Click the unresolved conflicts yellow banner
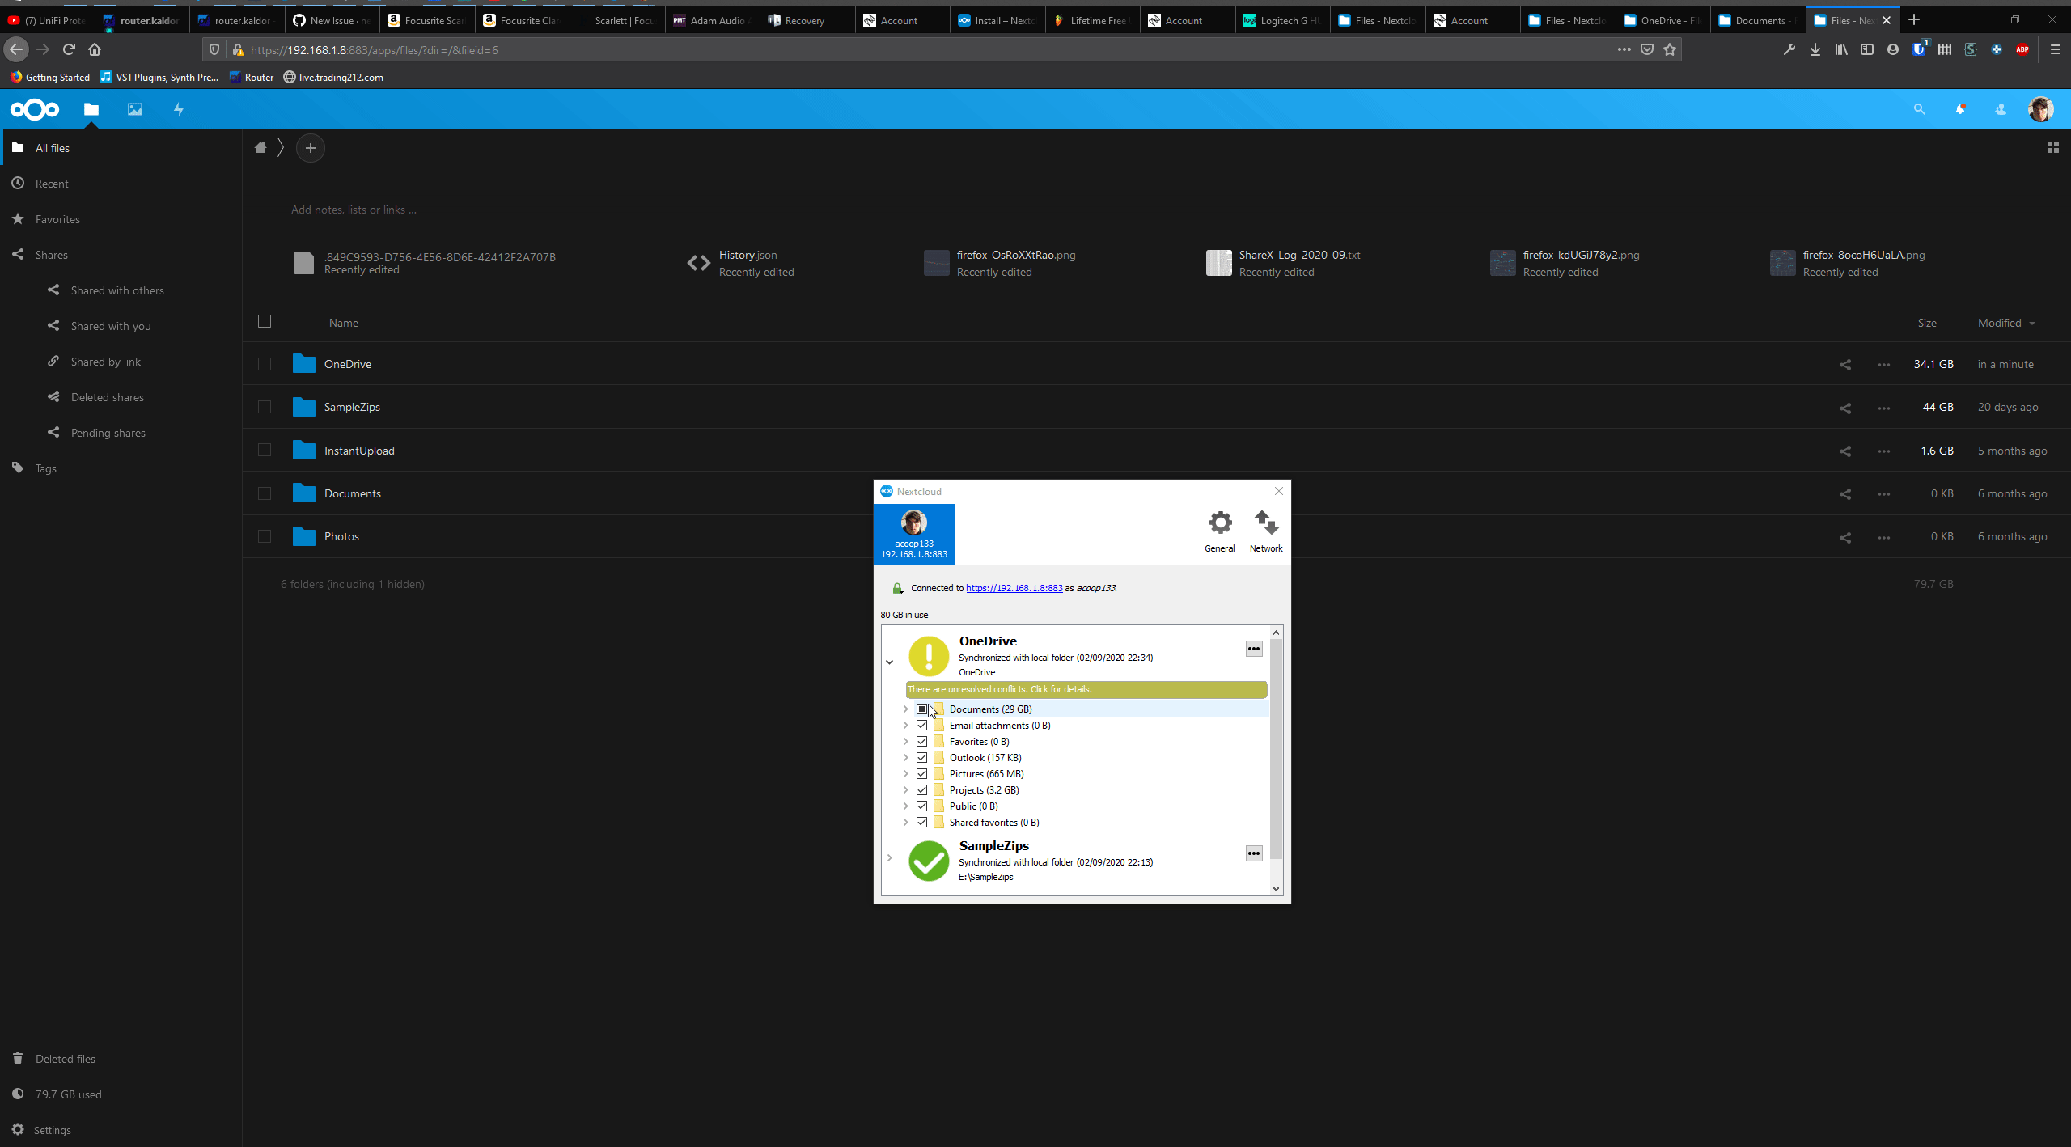2071x1147 pixels. [x=1086, y=689]
